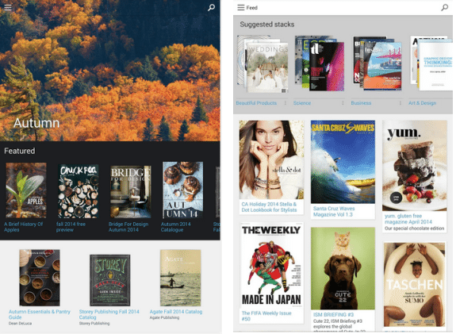Select the Science stack cover pile

(320, 63)
